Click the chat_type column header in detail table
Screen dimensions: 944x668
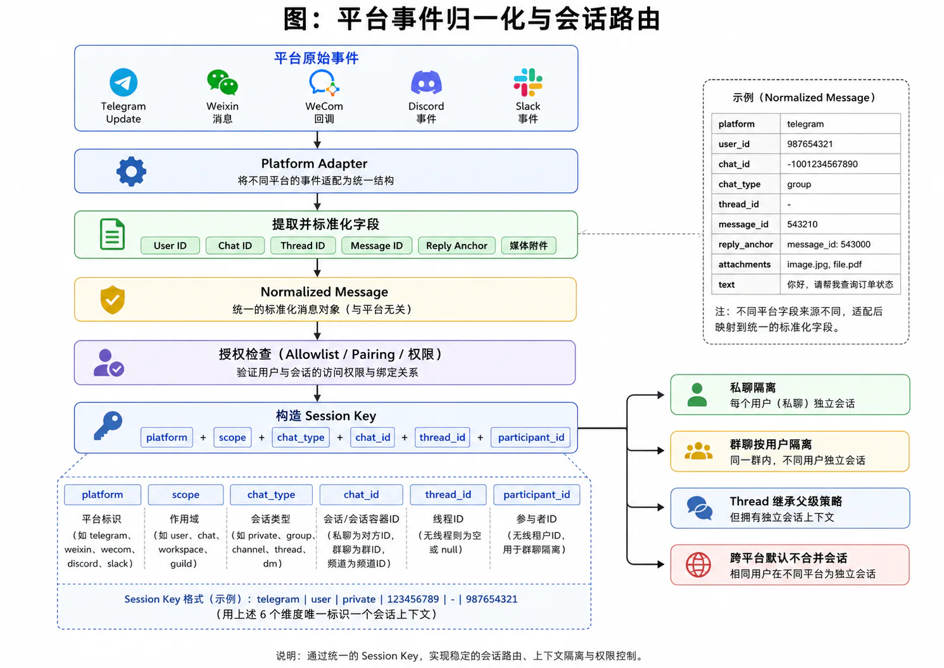click(271, 495)
